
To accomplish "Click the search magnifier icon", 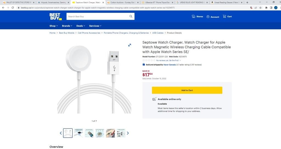I will [131, 16].
